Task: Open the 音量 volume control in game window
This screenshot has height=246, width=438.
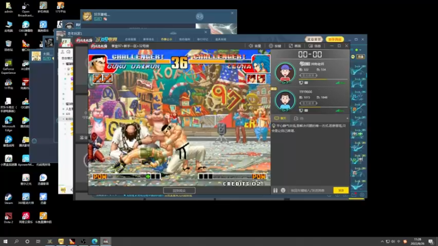Action: [x=255, y=46]
